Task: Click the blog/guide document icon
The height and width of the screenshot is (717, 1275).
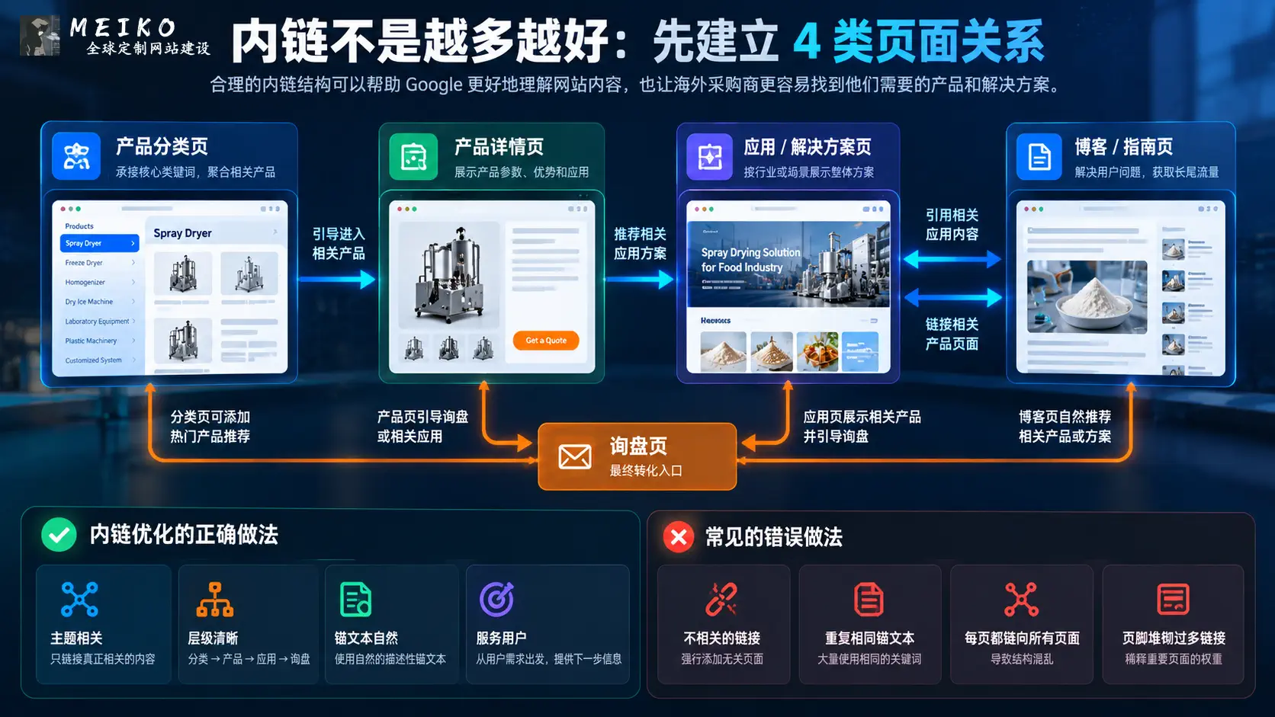Action: click(1039, 157)
